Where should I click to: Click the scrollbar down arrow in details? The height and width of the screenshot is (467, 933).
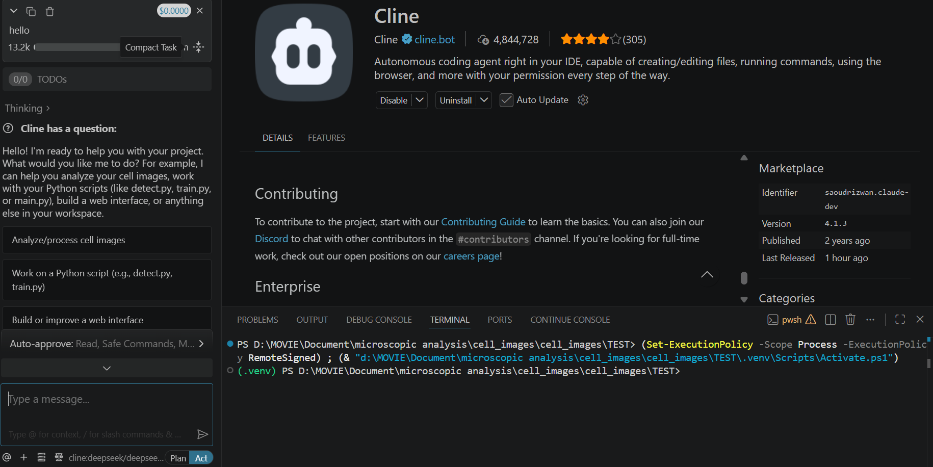pos(744,300)
